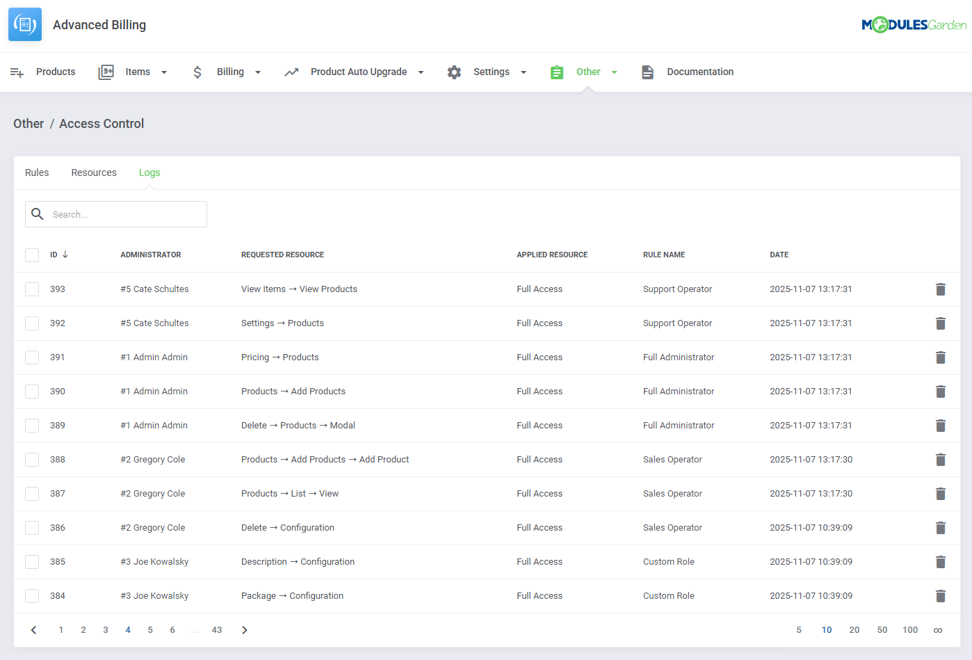Tick the checkbox beside entry 388
Screen dimensions: 972x660
tap(32, 459)
